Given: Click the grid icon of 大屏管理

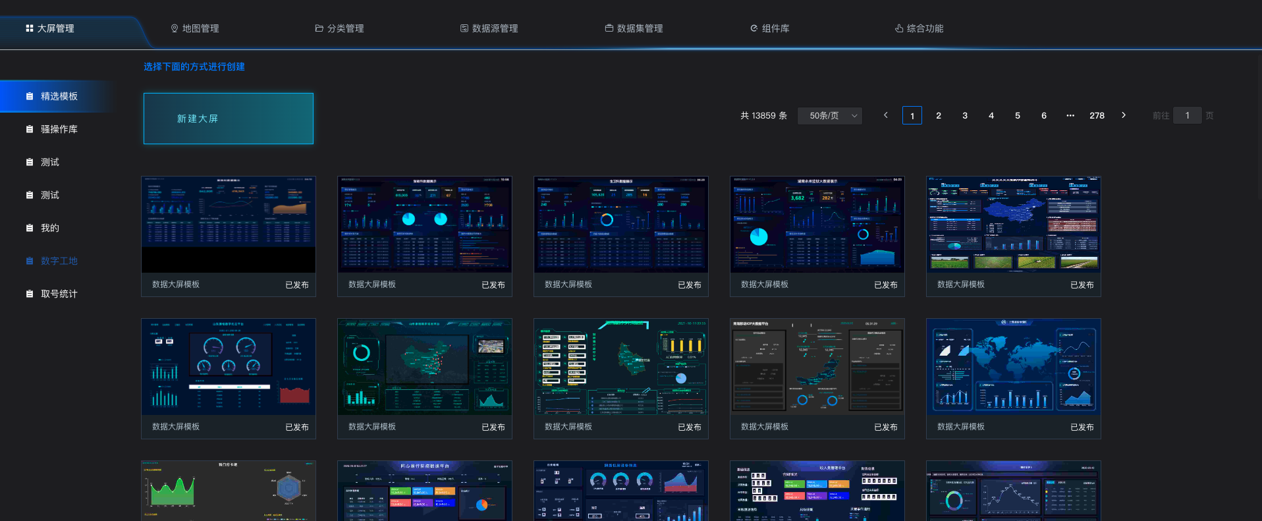Looking at the screenshot, I should click(x=29, y=28).
